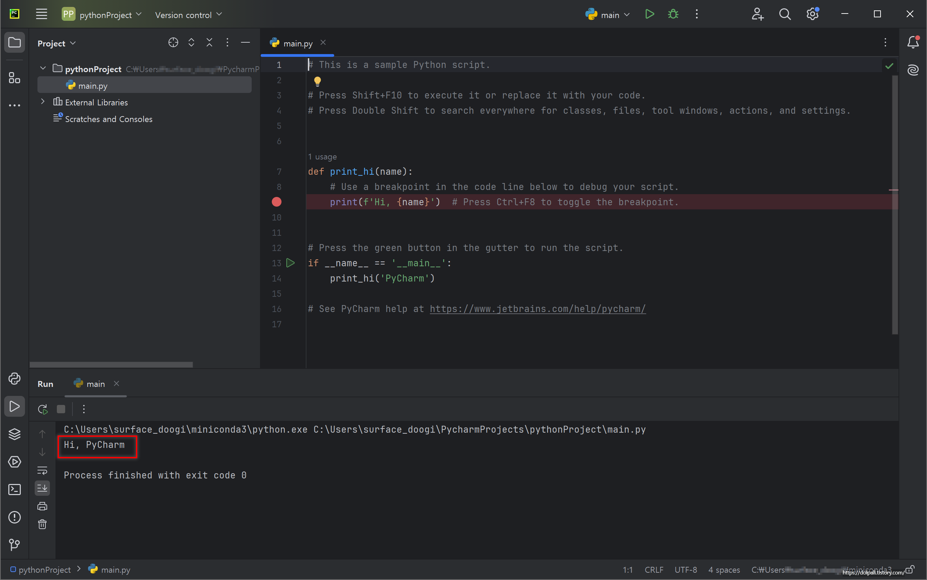Open the Terminal tool window

[x=15, y=490]
